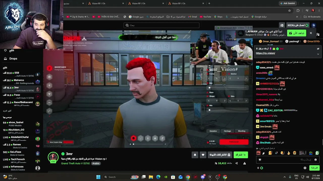
Task: Open chat settings gear icon
Action: coord(305,168)
